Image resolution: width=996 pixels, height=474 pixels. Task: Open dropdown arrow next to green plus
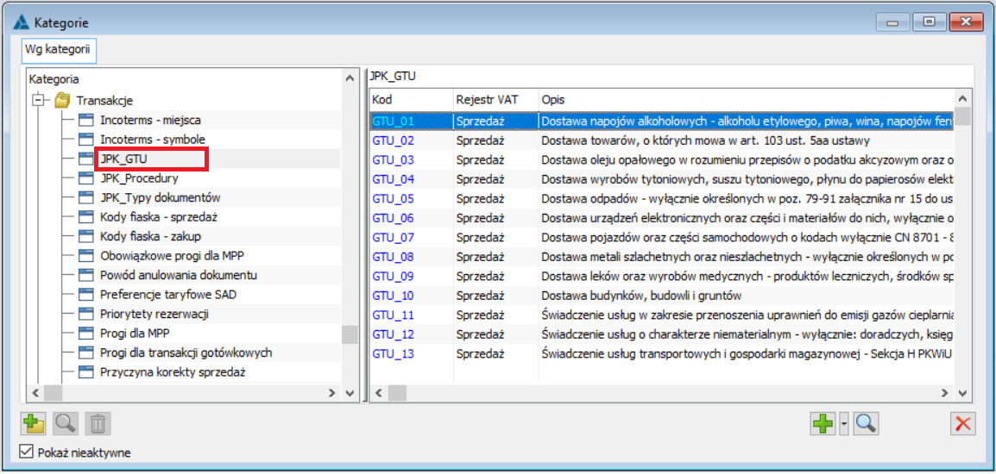pyautogui.click(x=843, y=422)
